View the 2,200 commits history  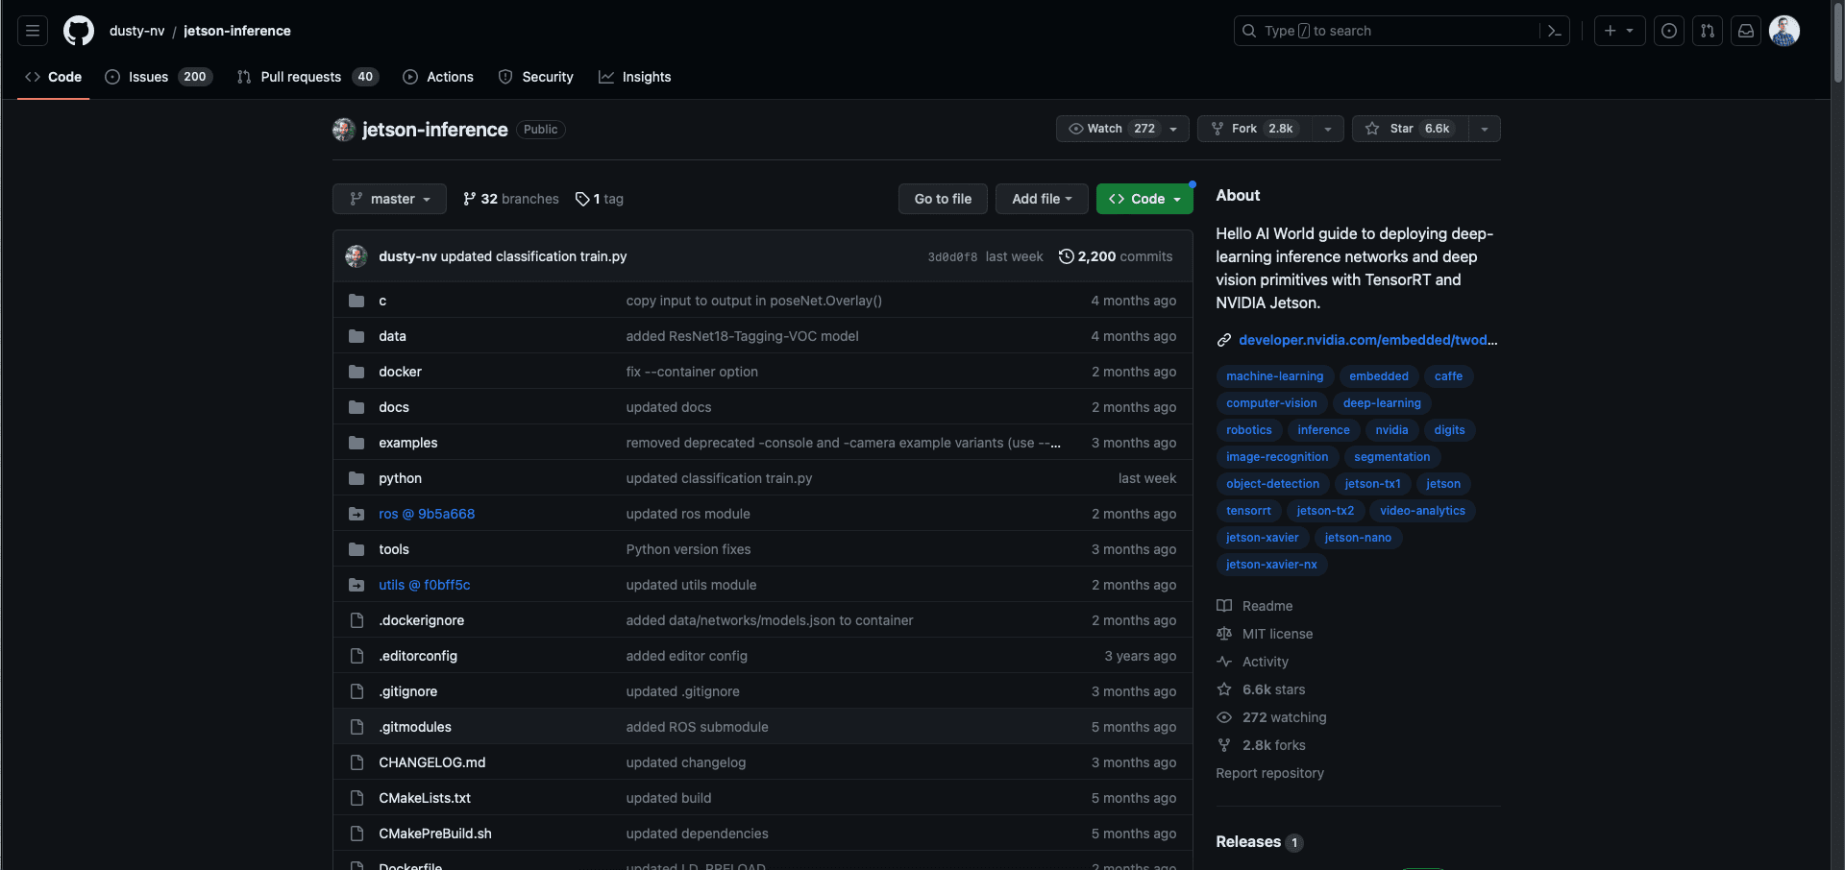click(x=1116, y=256)
